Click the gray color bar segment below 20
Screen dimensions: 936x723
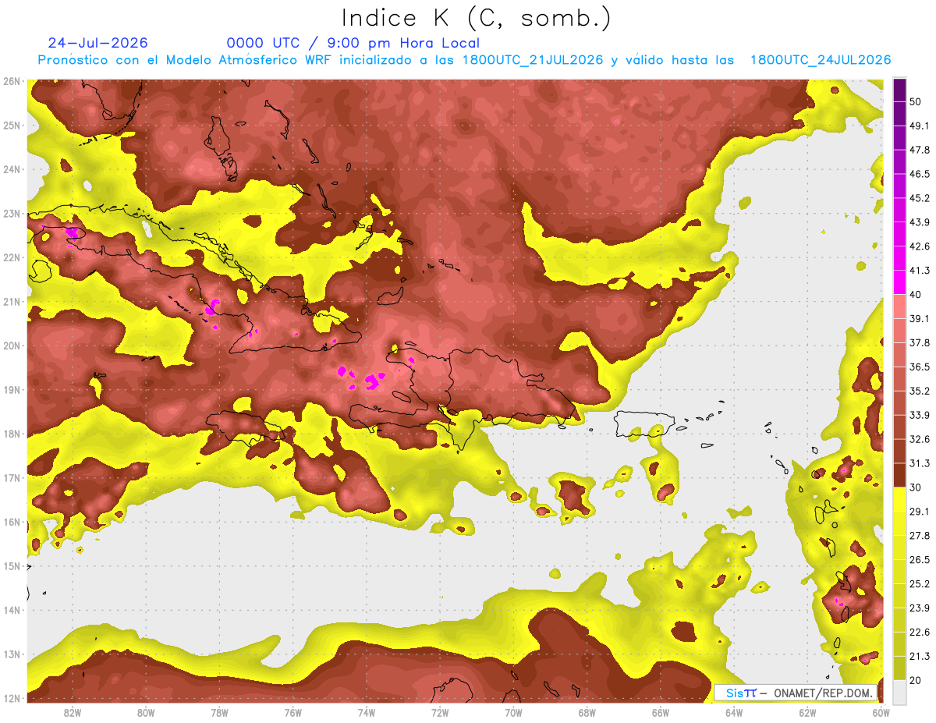click(899, 691)
